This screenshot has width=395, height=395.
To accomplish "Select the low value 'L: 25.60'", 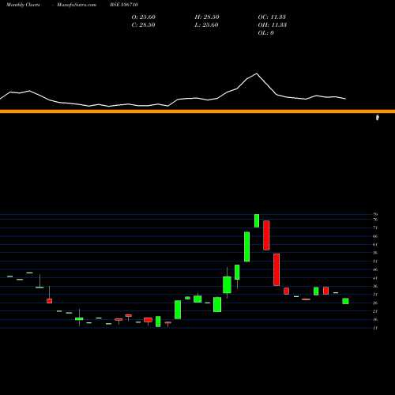I will 206,24.
